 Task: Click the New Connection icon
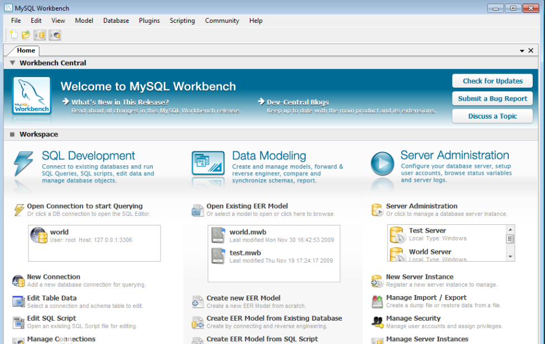pyautogui.click(x=18, y=281)
